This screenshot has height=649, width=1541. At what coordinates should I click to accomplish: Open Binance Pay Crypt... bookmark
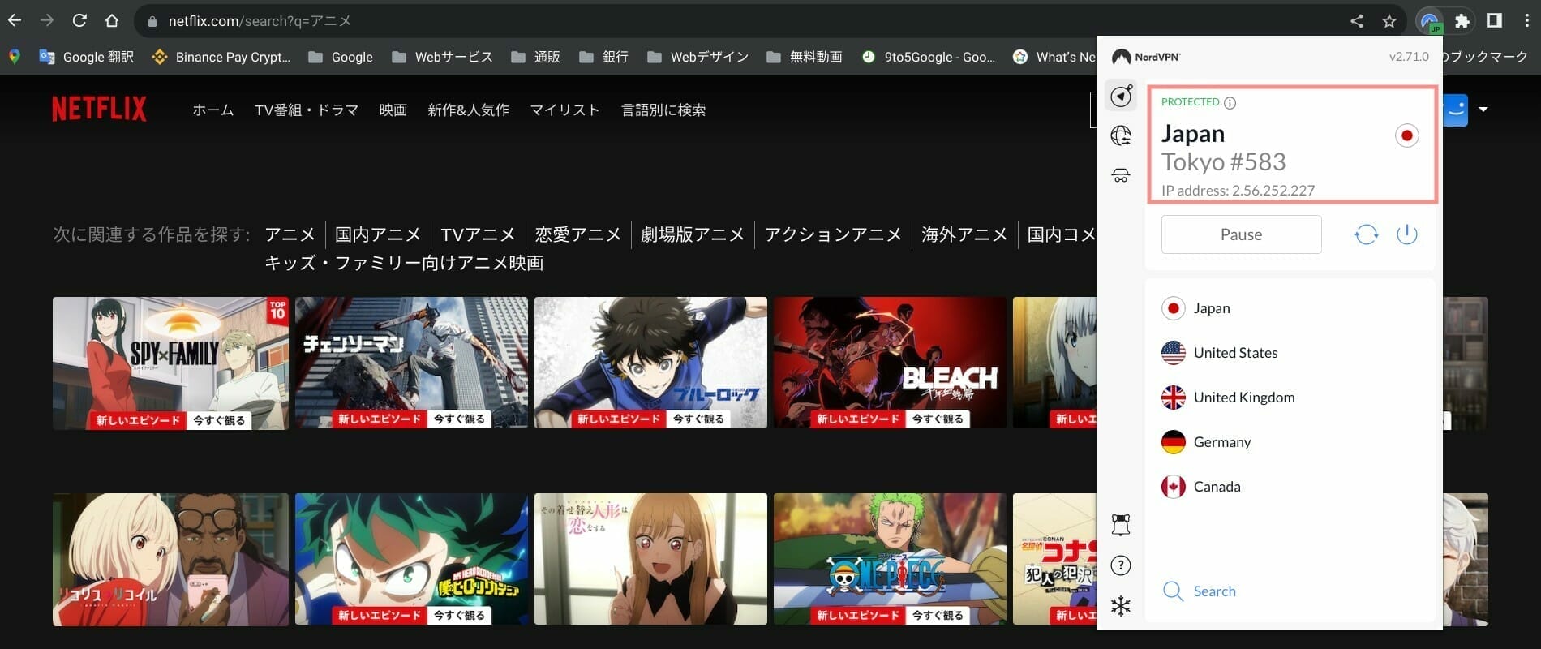coord(221,57)
